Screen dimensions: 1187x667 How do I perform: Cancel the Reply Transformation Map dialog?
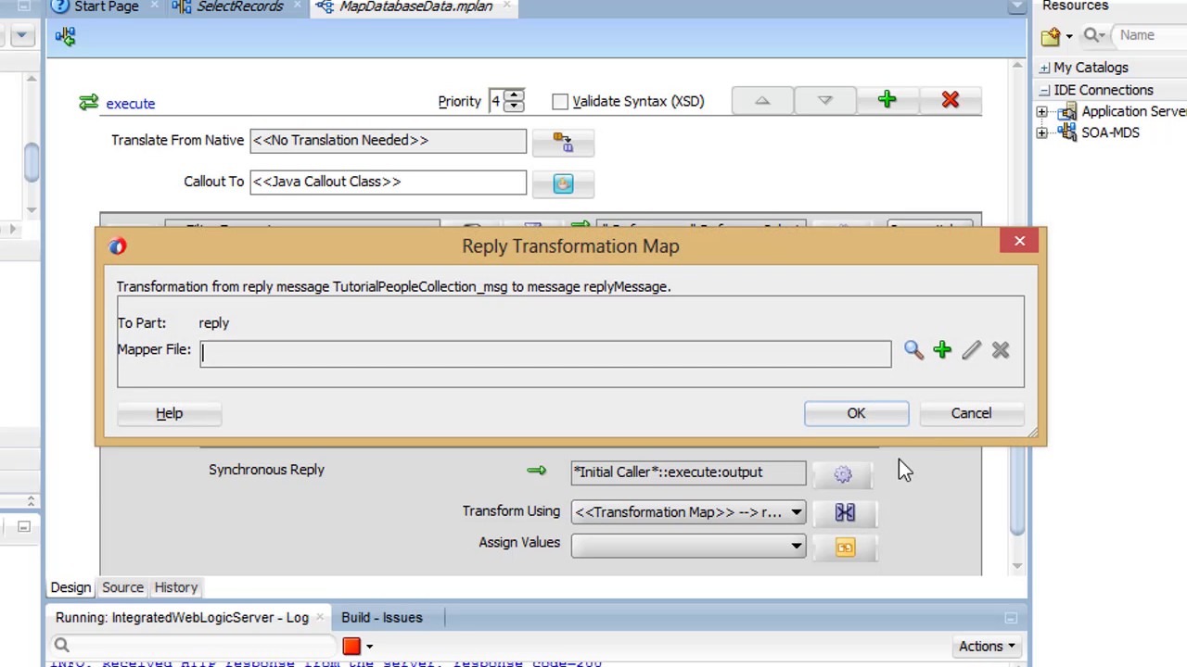click(x=971, y=413)
